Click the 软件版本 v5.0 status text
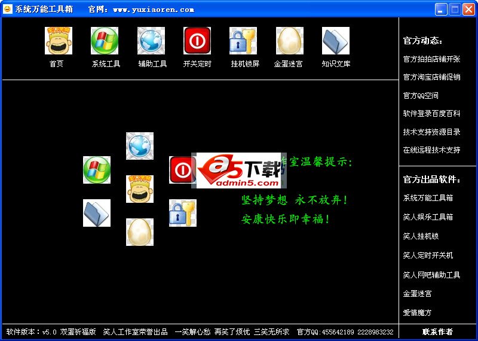Viewport: 478px width, 341px height. point(51,332)
